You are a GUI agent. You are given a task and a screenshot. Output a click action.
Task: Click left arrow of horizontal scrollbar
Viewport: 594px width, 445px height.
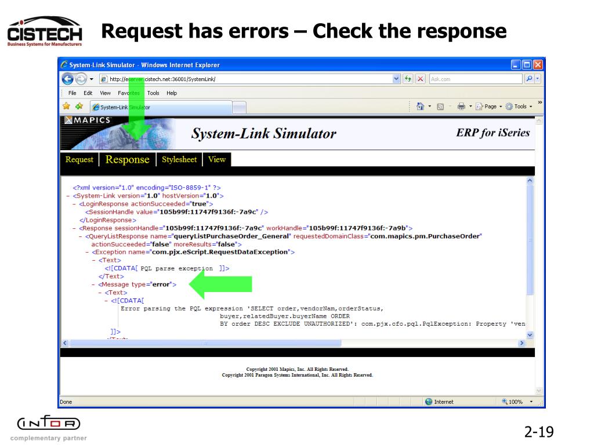click(x=65, y=343)
